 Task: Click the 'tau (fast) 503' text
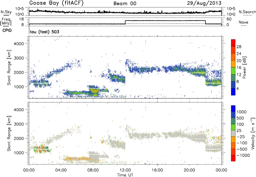pyautogui.click(x=44, y=32)
